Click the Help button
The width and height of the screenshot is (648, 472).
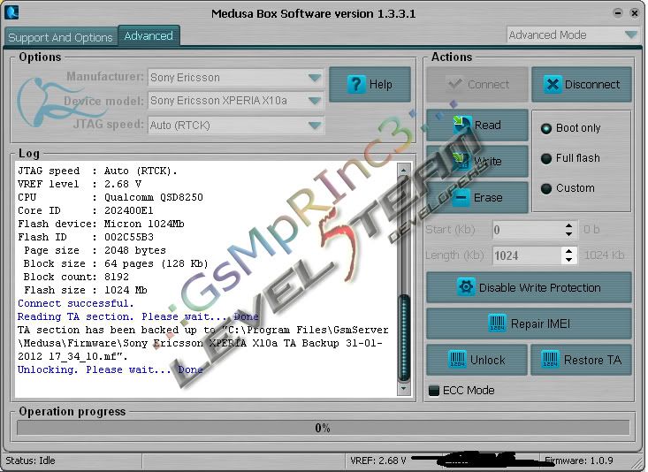coord(370,84)
